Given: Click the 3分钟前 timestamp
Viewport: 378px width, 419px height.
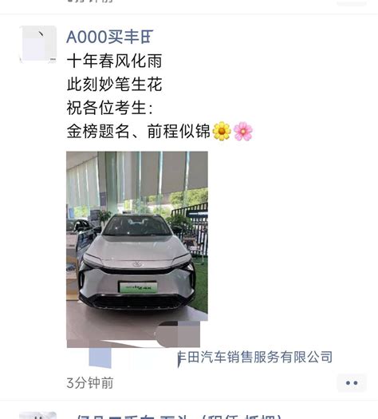Looking at the screenshot, I should (x=90, y=383).
